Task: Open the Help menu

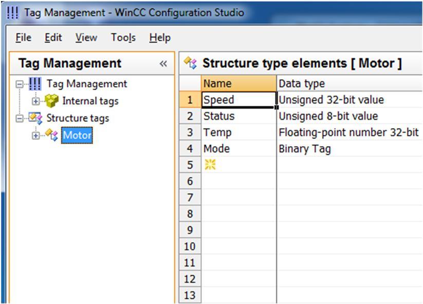Action: (160, 38)
